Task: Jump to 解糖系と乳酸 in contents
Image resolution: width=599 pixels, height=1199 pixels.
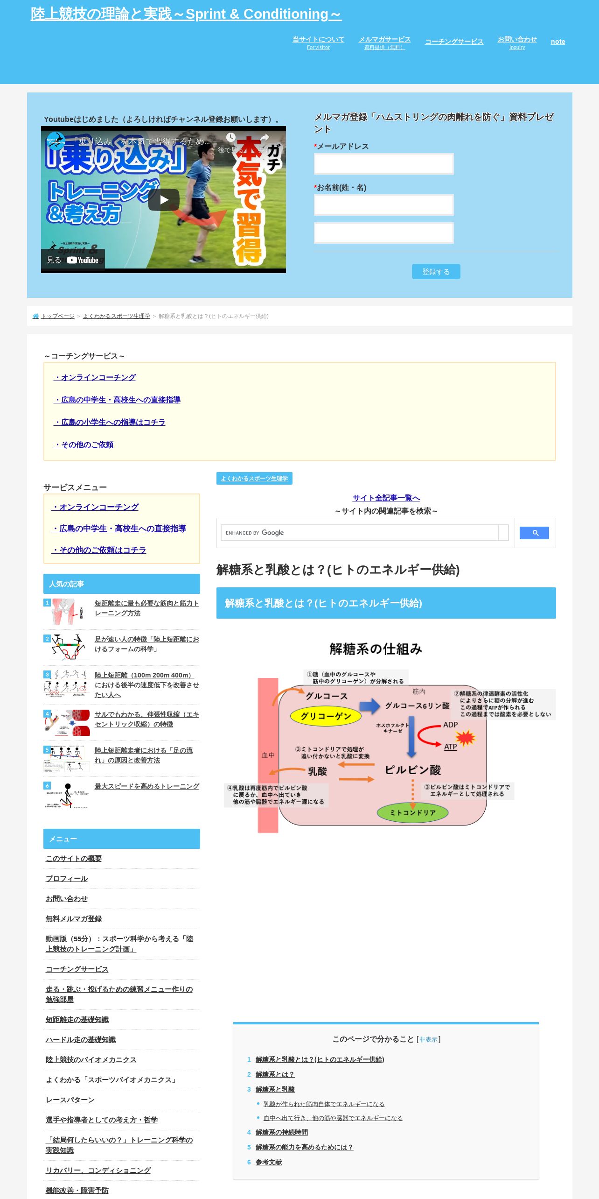Action: [x=275, y=1089]
